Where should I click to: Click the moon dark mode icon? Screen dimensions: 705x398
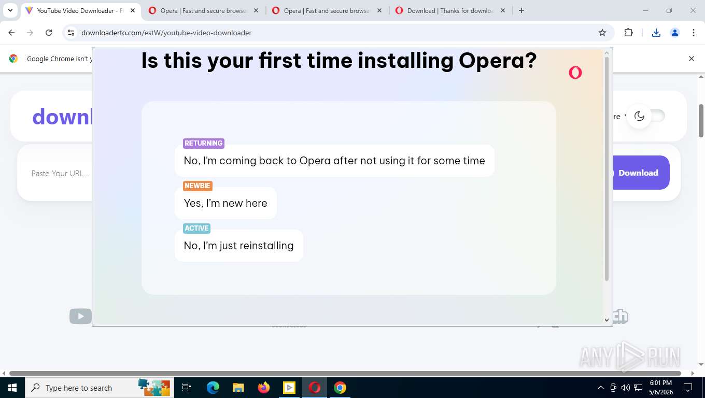(x=640, y=116)
